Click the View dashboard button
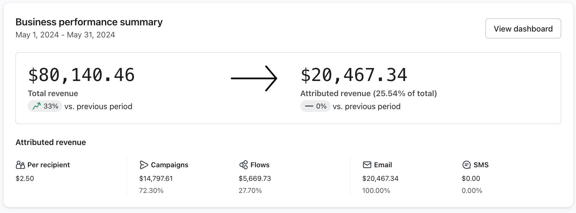This screenshot has height=213, width=576. 523,29
